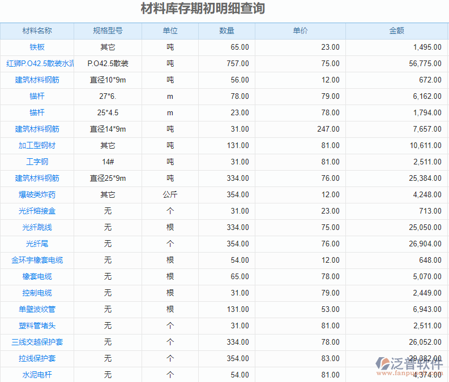The height and width of the screenshot is (382, 449).
Task: Sort by 单价 column header
Action: [x=300, y=31]
